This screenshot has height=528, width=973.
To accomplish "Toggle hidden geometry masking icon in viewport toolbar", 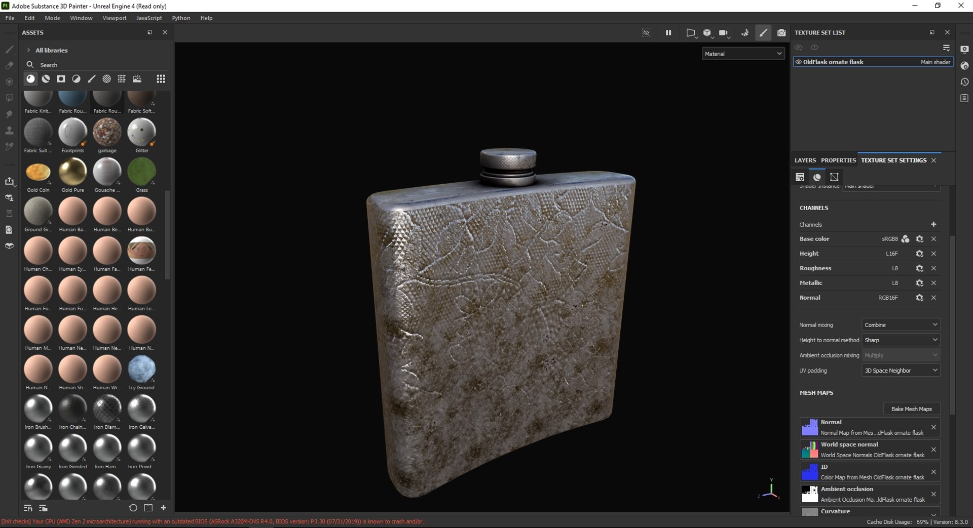I will 646,32.
